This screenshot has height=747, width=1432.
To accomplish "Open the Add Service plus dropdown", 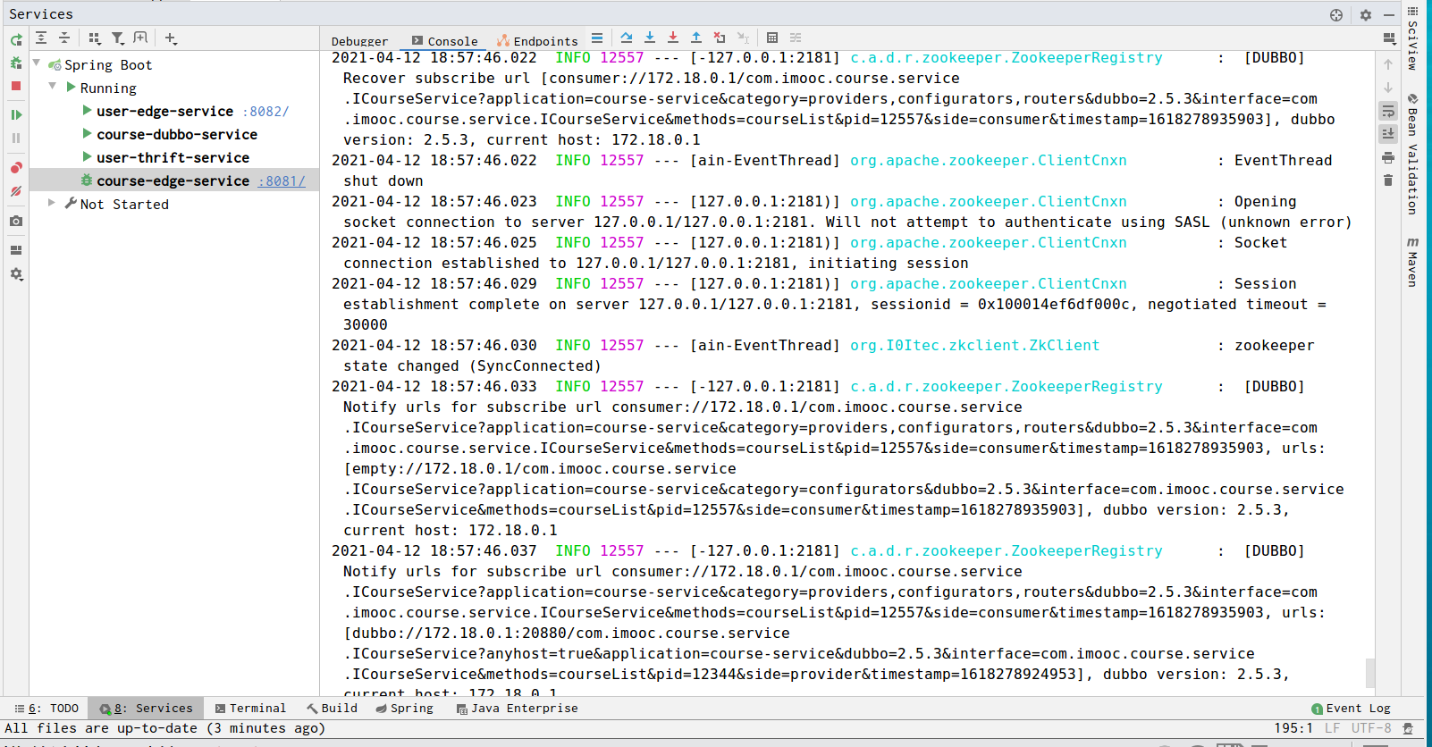I will pos(171,38).
